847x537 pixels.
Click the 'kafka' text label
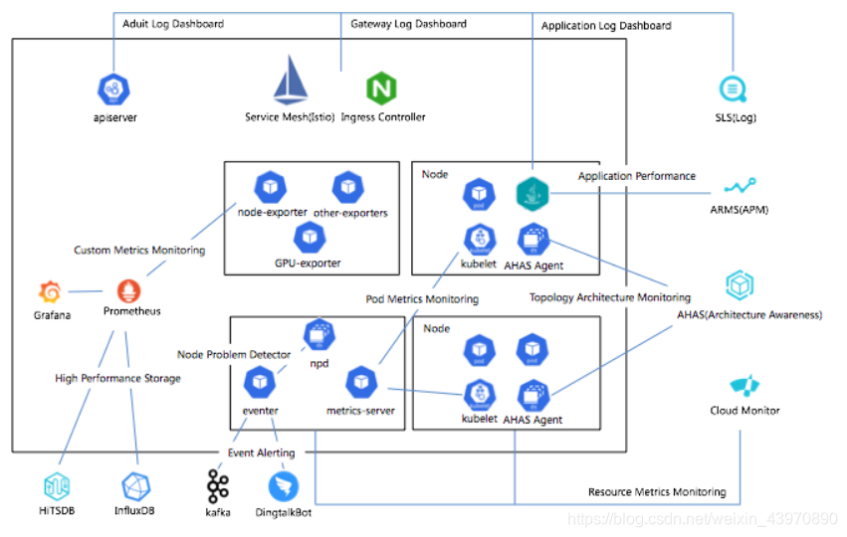[218, 512]
